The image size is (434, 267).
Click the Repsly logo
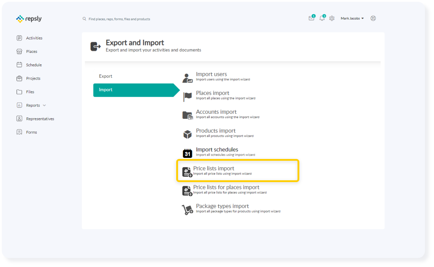29,19
